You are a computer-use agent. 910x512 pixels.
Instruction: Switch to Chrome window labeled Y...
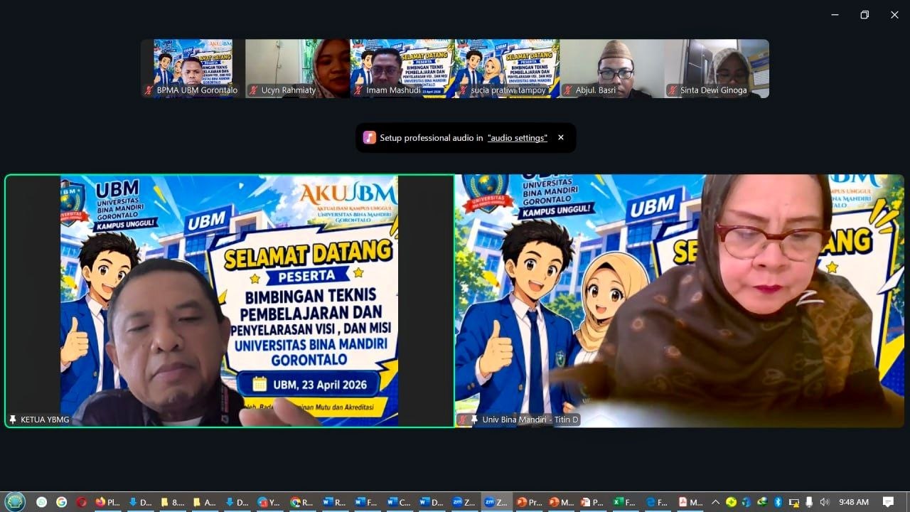point(269,502)
